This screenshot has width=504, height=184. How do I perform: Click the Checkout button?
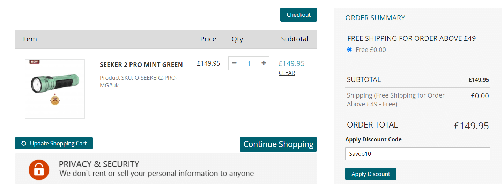pos(298,15)
